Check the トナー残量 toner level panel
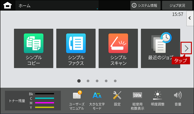The image size is (194, 114). coord(33,101)
